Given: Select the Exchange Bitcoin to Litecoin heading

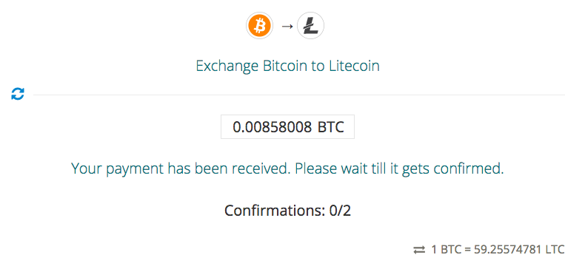Looking at the screenshot, I should (287, 66).
